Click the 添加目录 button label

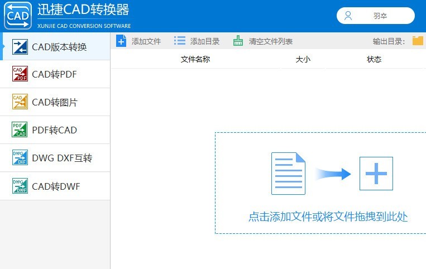205,41
